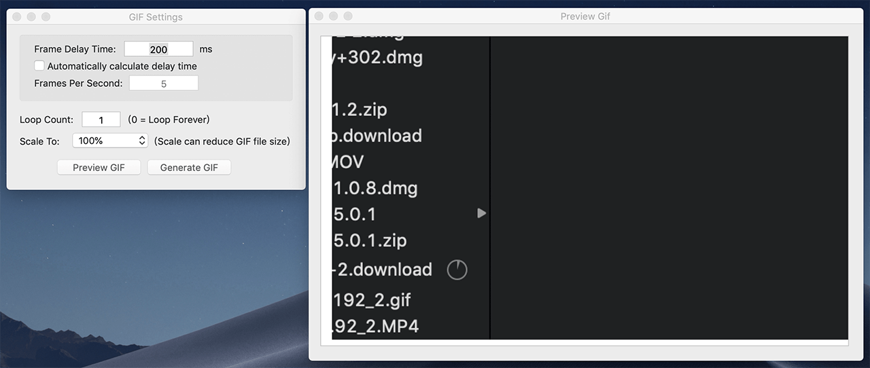Select the Loop Count text box
The width and height of the screenshot is (870, 368).
(101, 119)
